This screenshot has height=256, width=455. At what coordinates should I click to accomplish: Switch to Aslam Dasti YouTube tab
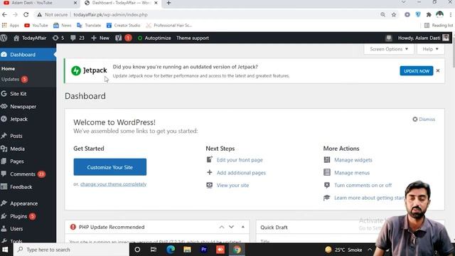point(40,3)
